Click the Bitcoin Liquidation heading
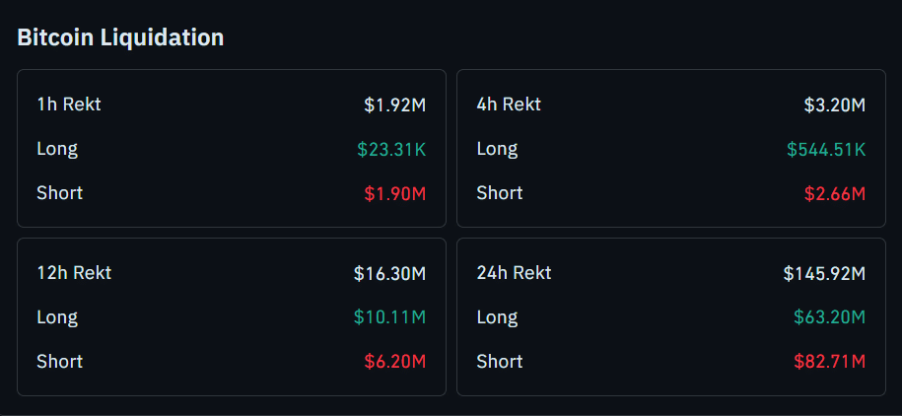Viewport: 902px width, 416px height. coord(120,38)
